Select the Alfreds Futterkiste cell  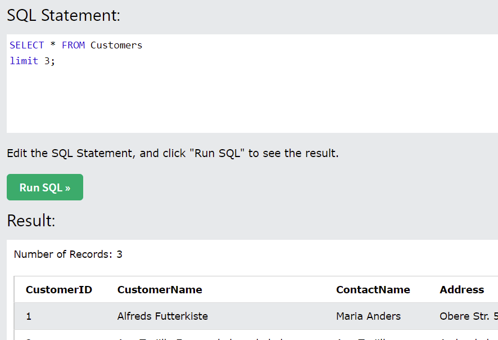point(162,316)
